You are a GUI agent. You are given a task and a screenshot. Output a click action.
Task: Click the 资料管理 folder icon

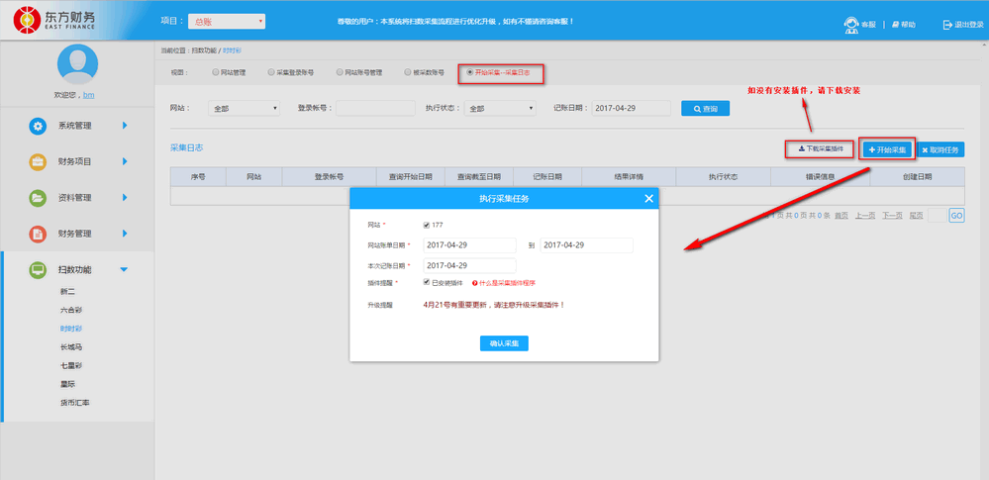(38, 198)
